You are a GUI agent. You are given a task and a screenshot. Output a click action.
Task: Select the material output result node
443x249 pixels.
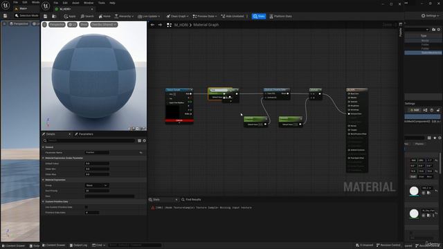click(x=357, y=90)
